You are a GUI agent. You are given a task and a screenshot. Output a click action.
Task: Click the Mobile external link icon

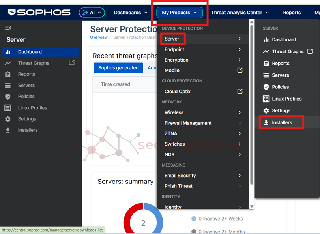click(x=240, y=70)
